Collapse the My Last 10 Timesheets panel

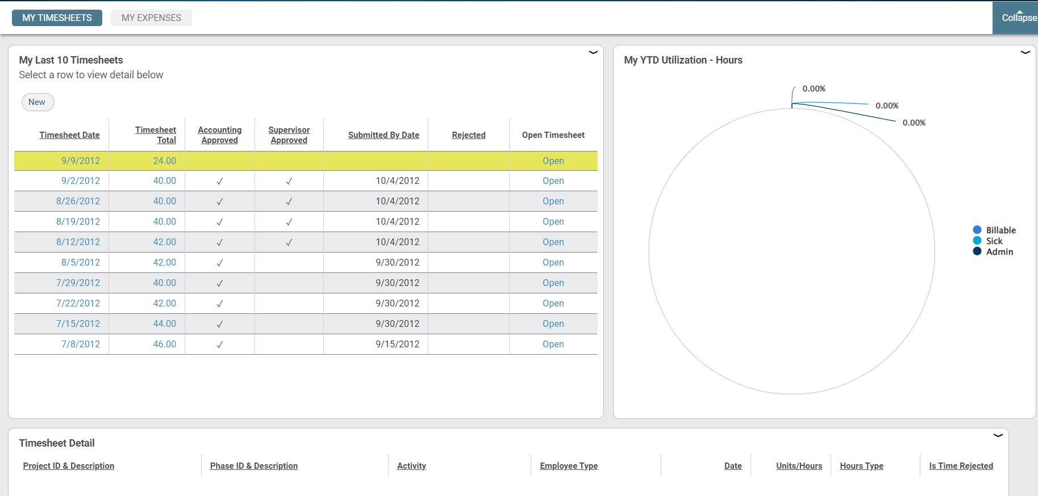click(x=593, y=53)
